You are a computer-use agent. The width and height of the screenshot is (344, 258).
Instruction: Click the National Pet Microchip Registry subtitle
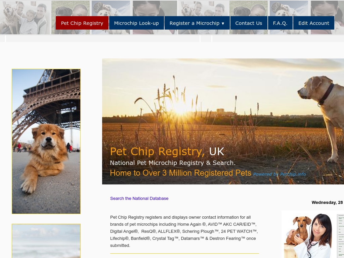coord(173,163)
